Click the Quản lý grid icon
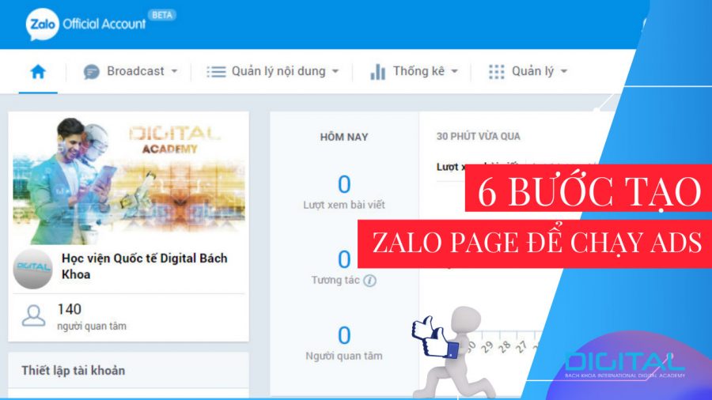The height and width of the screenshot is (400, 712). coord(496,72)
